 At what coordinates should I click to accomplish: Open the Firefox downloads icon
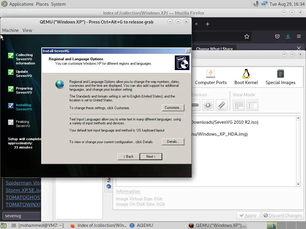click(x=288, y=36)
